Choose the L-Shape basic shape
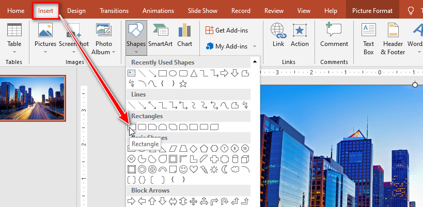 (194, 159)
